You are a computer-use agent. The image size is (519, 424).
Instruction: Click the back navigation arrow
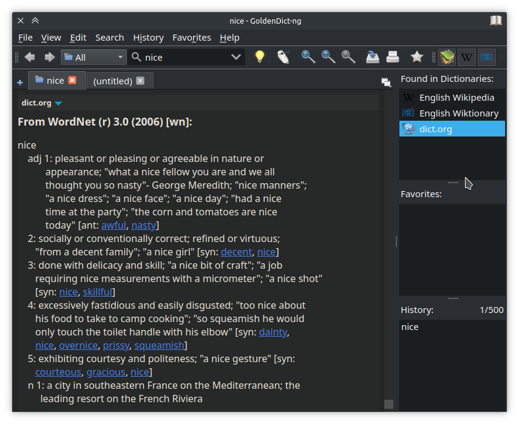click(30, 58)
